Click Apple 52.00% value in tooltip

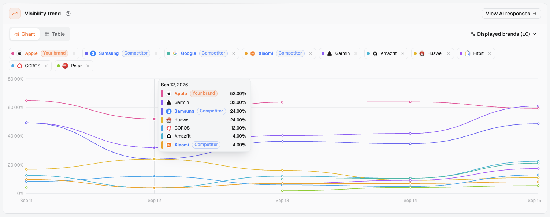pos(238,94)
